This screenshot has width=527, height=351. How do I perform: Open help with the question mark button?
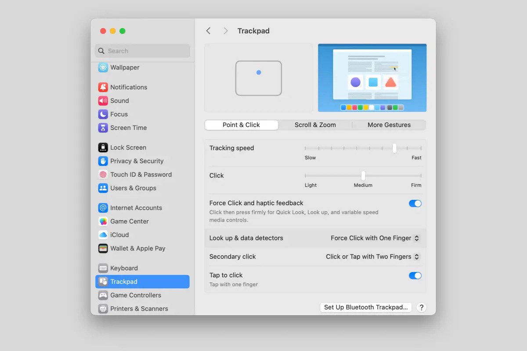click(421, 308)
